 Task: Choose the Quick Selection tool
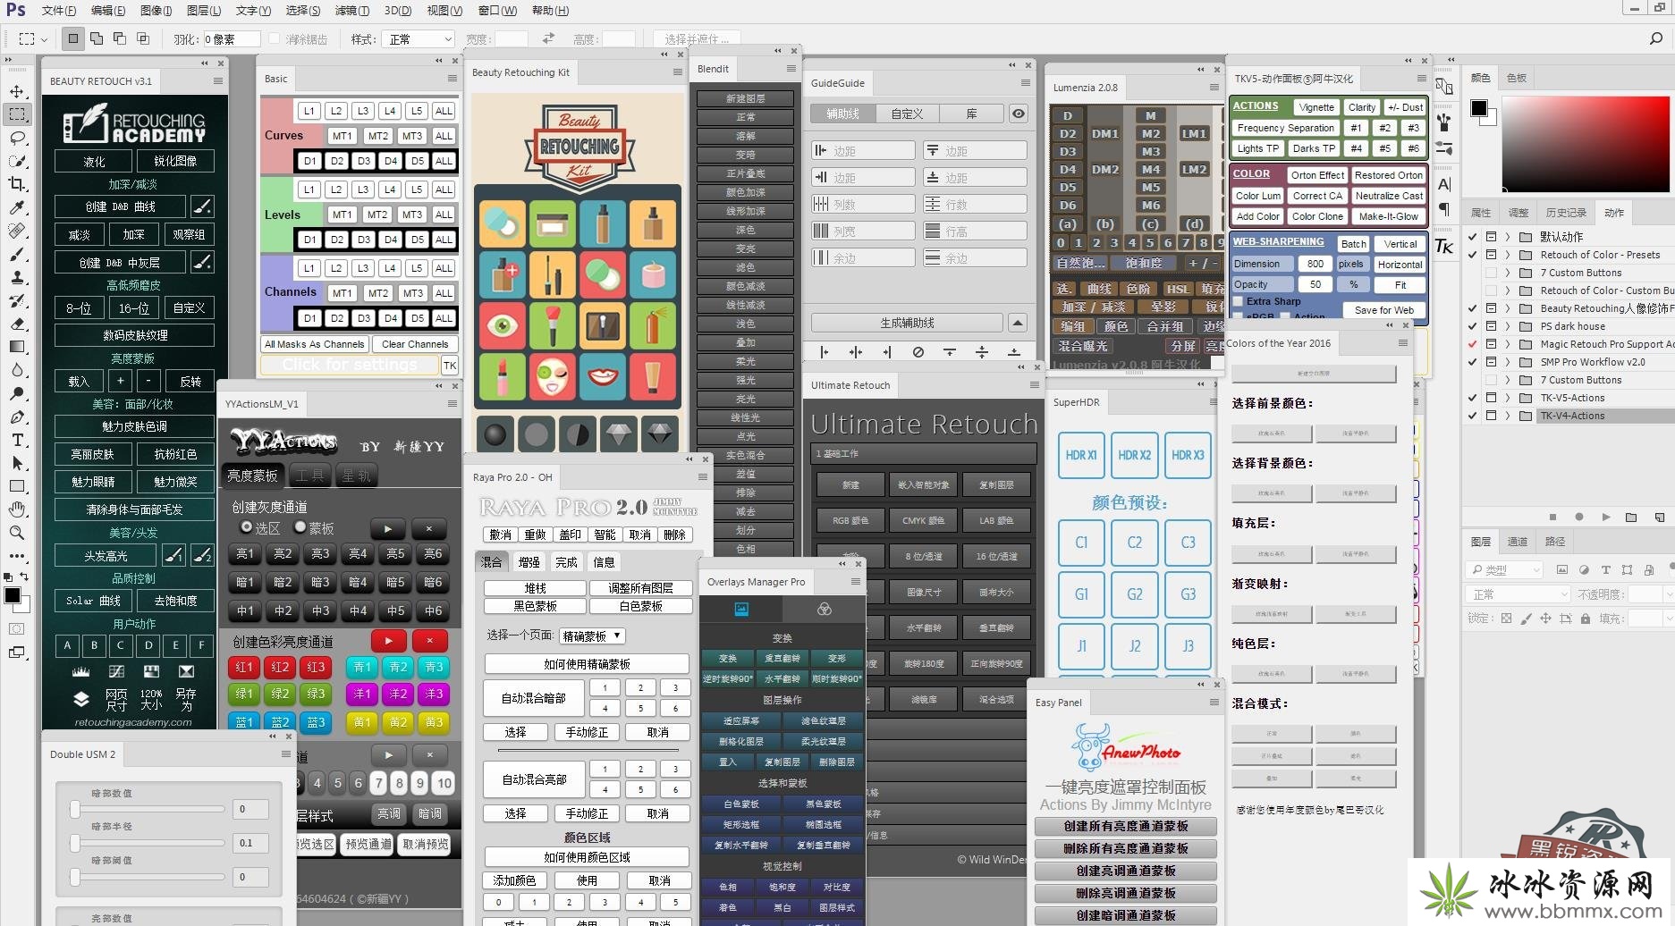pos(17,161)
